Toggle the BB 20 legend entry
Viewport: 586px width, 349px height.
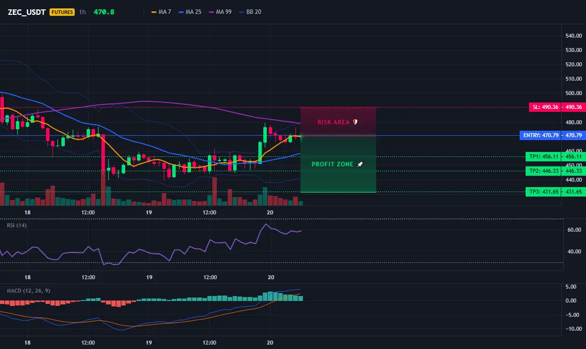click(250, 12)
